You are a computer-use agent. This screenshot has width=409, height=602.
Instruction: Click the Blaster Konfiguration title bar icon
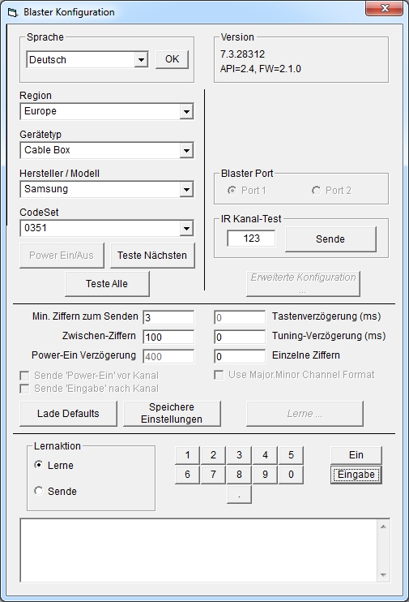coord(12,13)
